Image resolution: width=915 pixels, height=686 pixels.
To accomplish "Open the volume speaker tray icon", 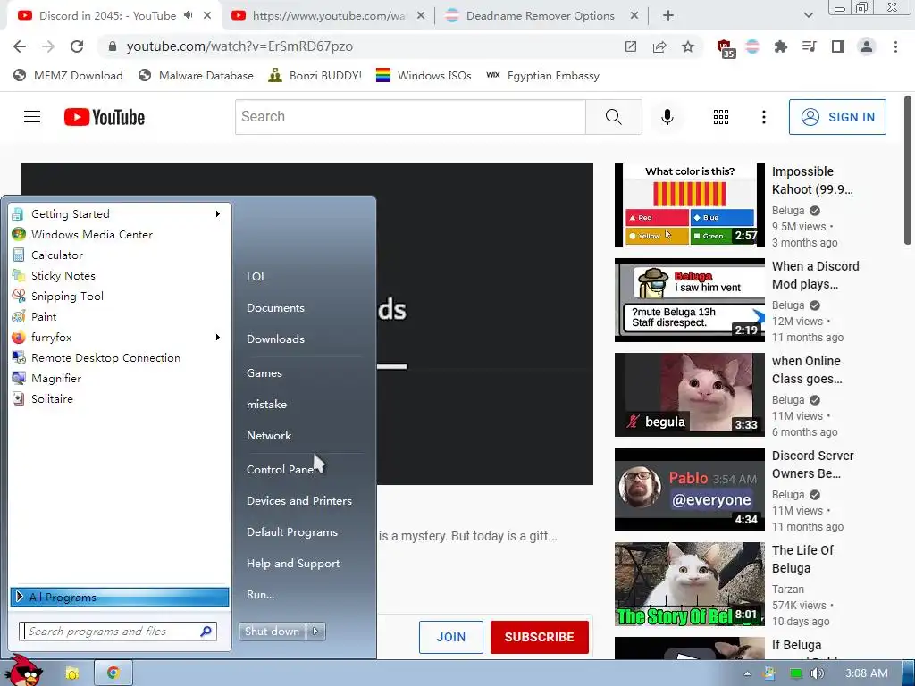I will pyautogui.click(x=817, y=673).
